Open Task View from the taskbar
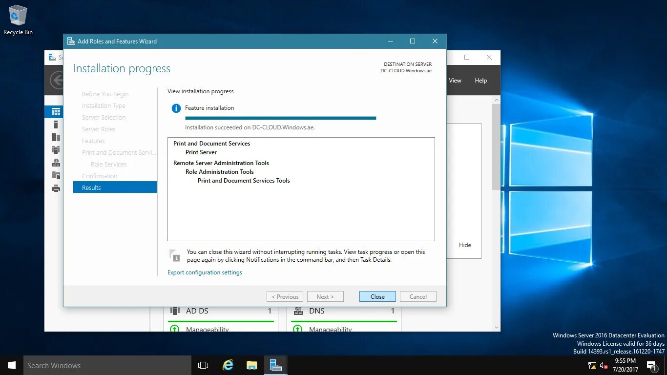The height and width of the screenshot is (375, 667). point(203,365)
